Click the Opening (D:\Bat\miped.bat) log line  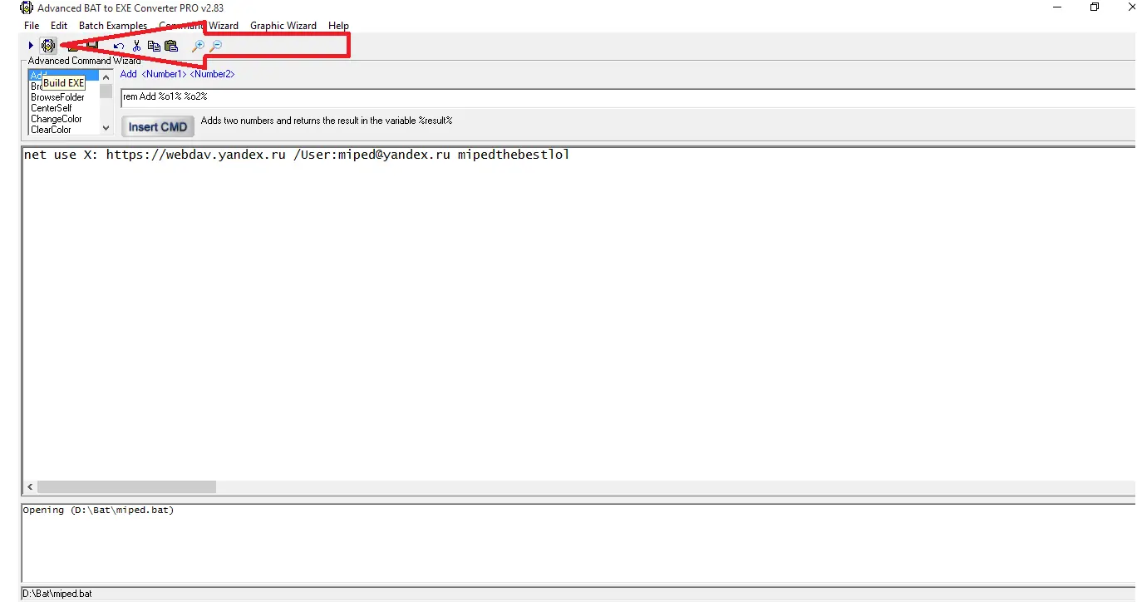click(98, 510)
